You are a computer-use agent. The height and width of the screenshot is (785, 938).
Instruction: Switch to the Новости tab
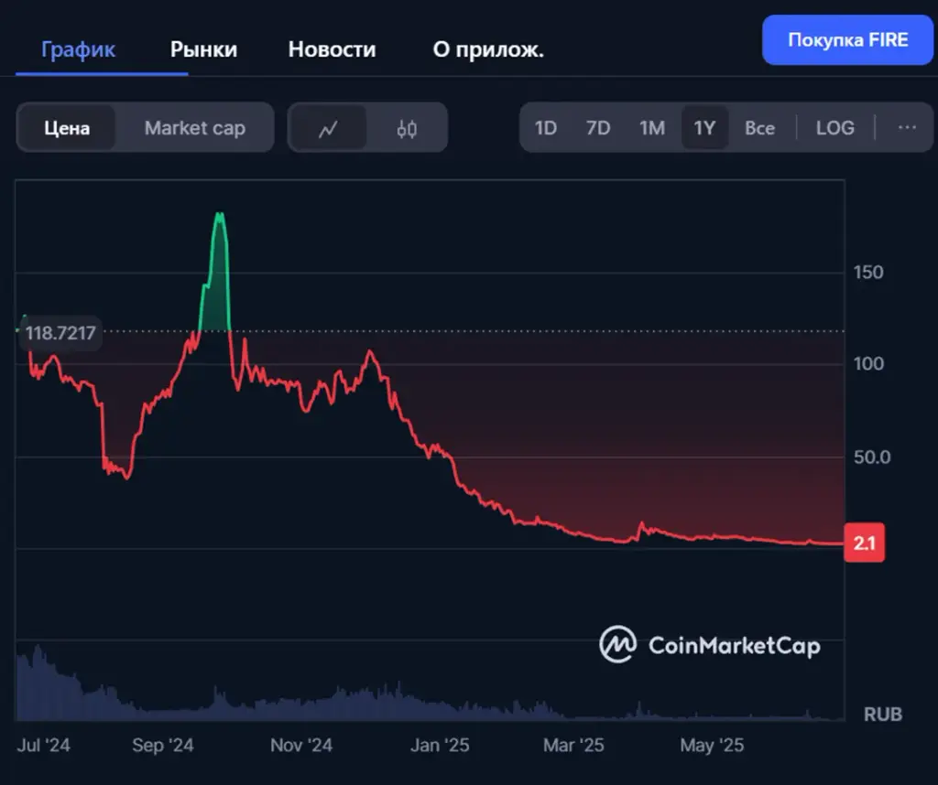[332, 49]
